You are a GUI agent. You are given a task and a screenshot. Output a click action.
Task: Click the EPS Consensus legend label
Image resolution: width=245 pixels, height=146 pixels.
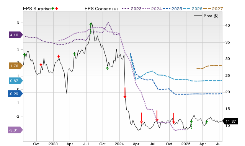(x=101, y=9)
